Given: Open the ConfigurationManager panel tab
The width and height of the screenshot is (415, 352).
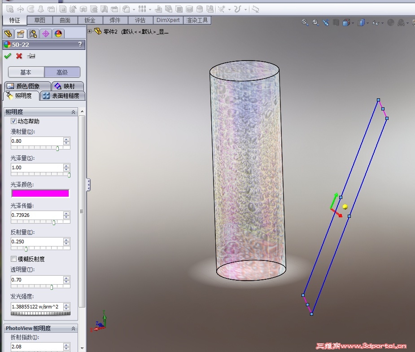Looking at the screenshot, I should 33,34.
